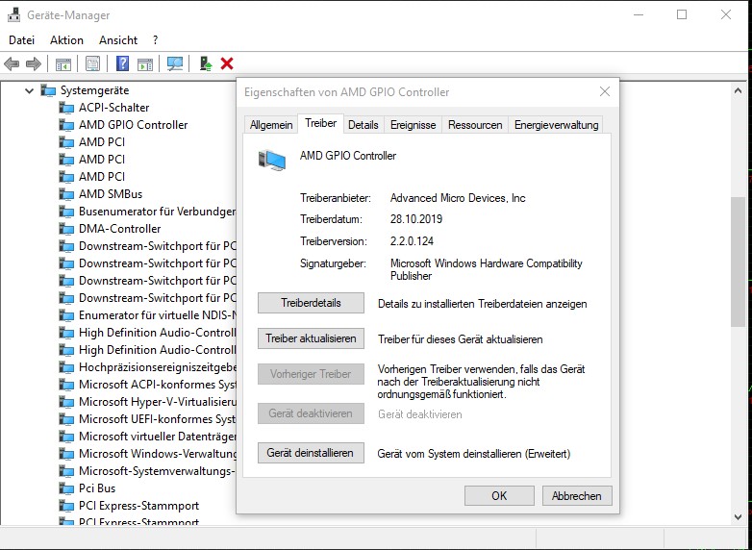The height and width of the screenshot is (550, 752).
Task: Click the Gerät deinstallieren button
Action: [x=311, y=453]
